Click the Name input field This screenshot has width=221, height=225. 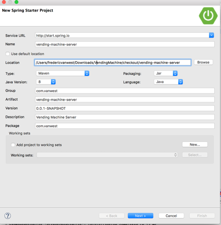125,44
